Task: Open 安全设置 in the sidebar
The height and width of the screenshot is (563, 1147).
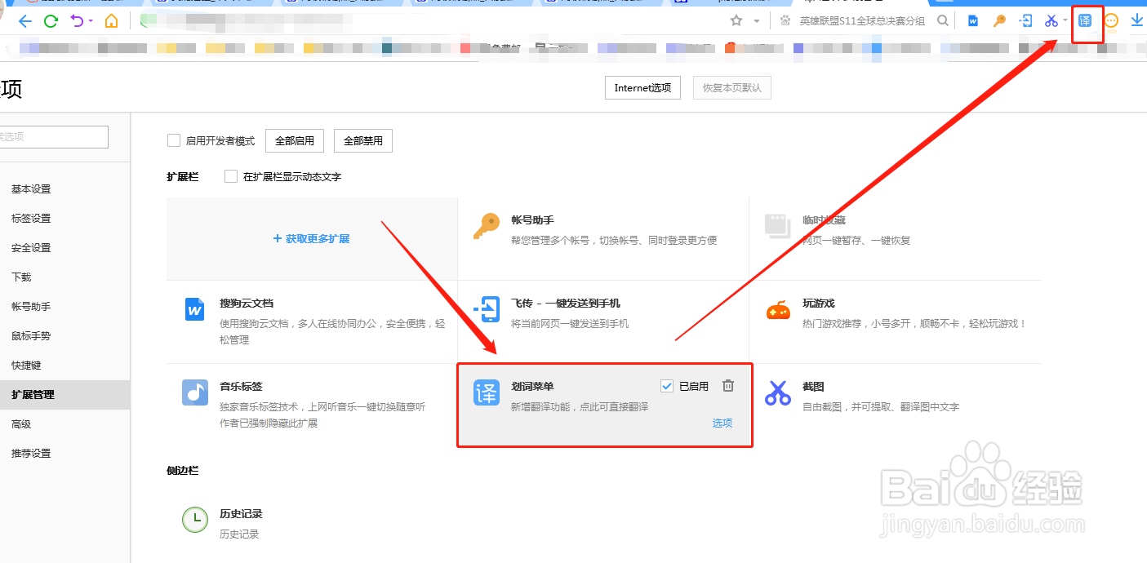Action: click(x=31, y=248)
